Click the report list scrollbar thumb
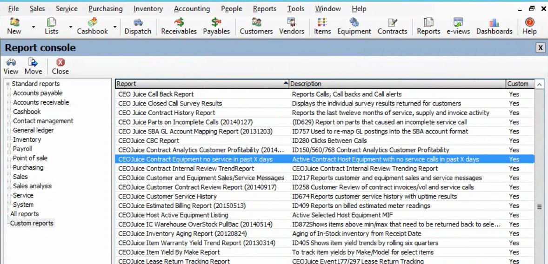The image size is (548, 264). (x=539, y=207)
